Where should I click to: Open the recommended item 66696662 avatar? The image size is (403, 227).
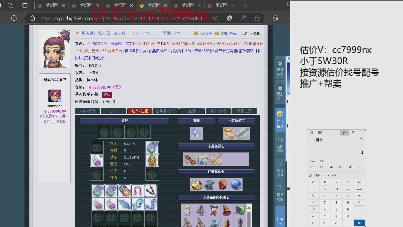point(55,96)
